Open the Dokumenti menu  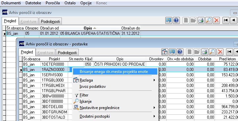tap(11, 3)
